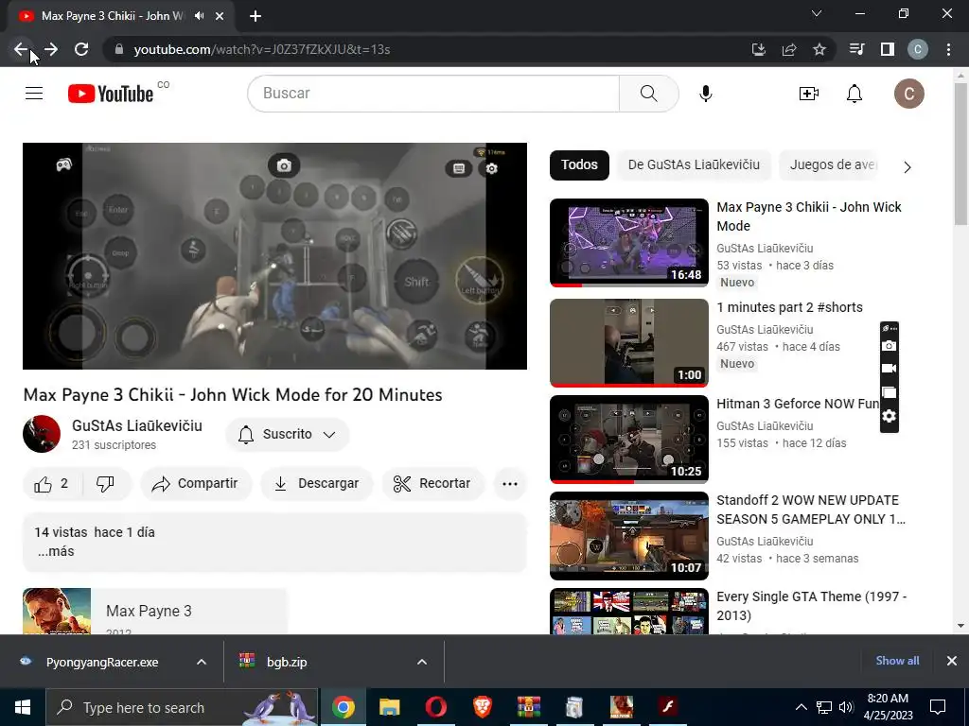Show hidden system tray icons

(x=801, y=707)
